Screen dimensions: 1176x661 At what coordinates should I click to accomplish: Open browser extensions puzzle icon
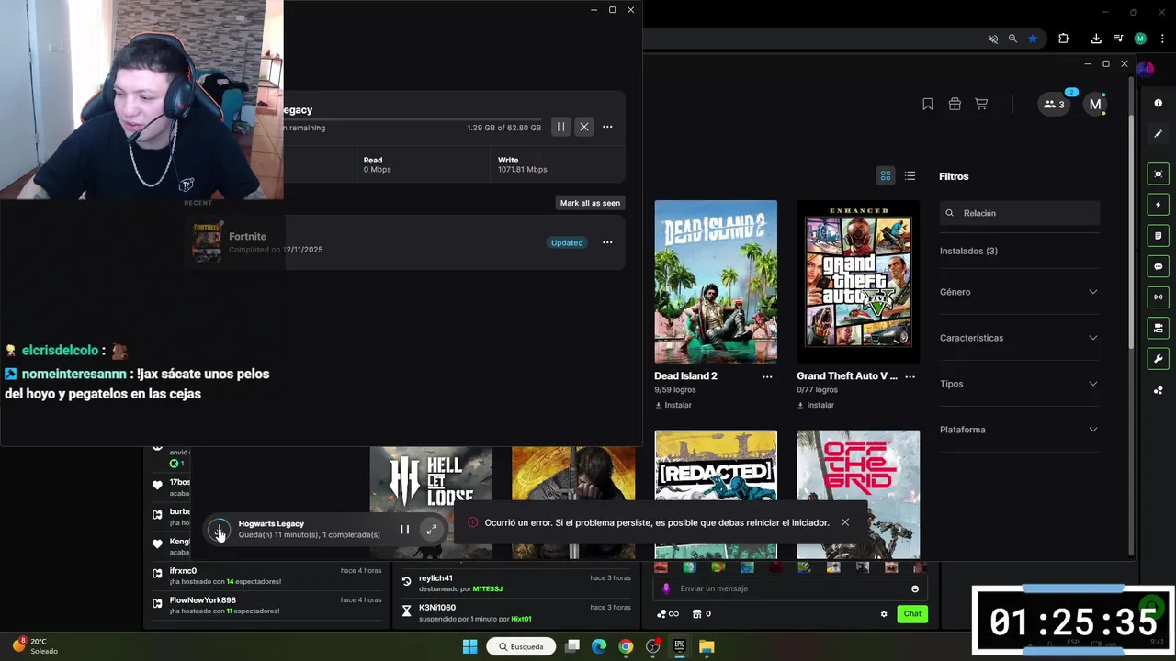1064,39
